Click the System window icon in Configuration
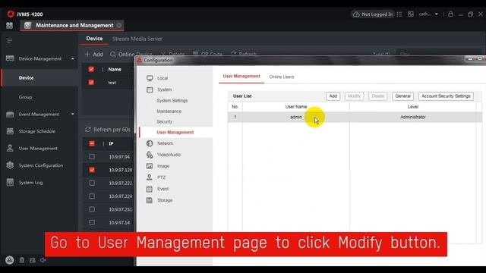 150,89
